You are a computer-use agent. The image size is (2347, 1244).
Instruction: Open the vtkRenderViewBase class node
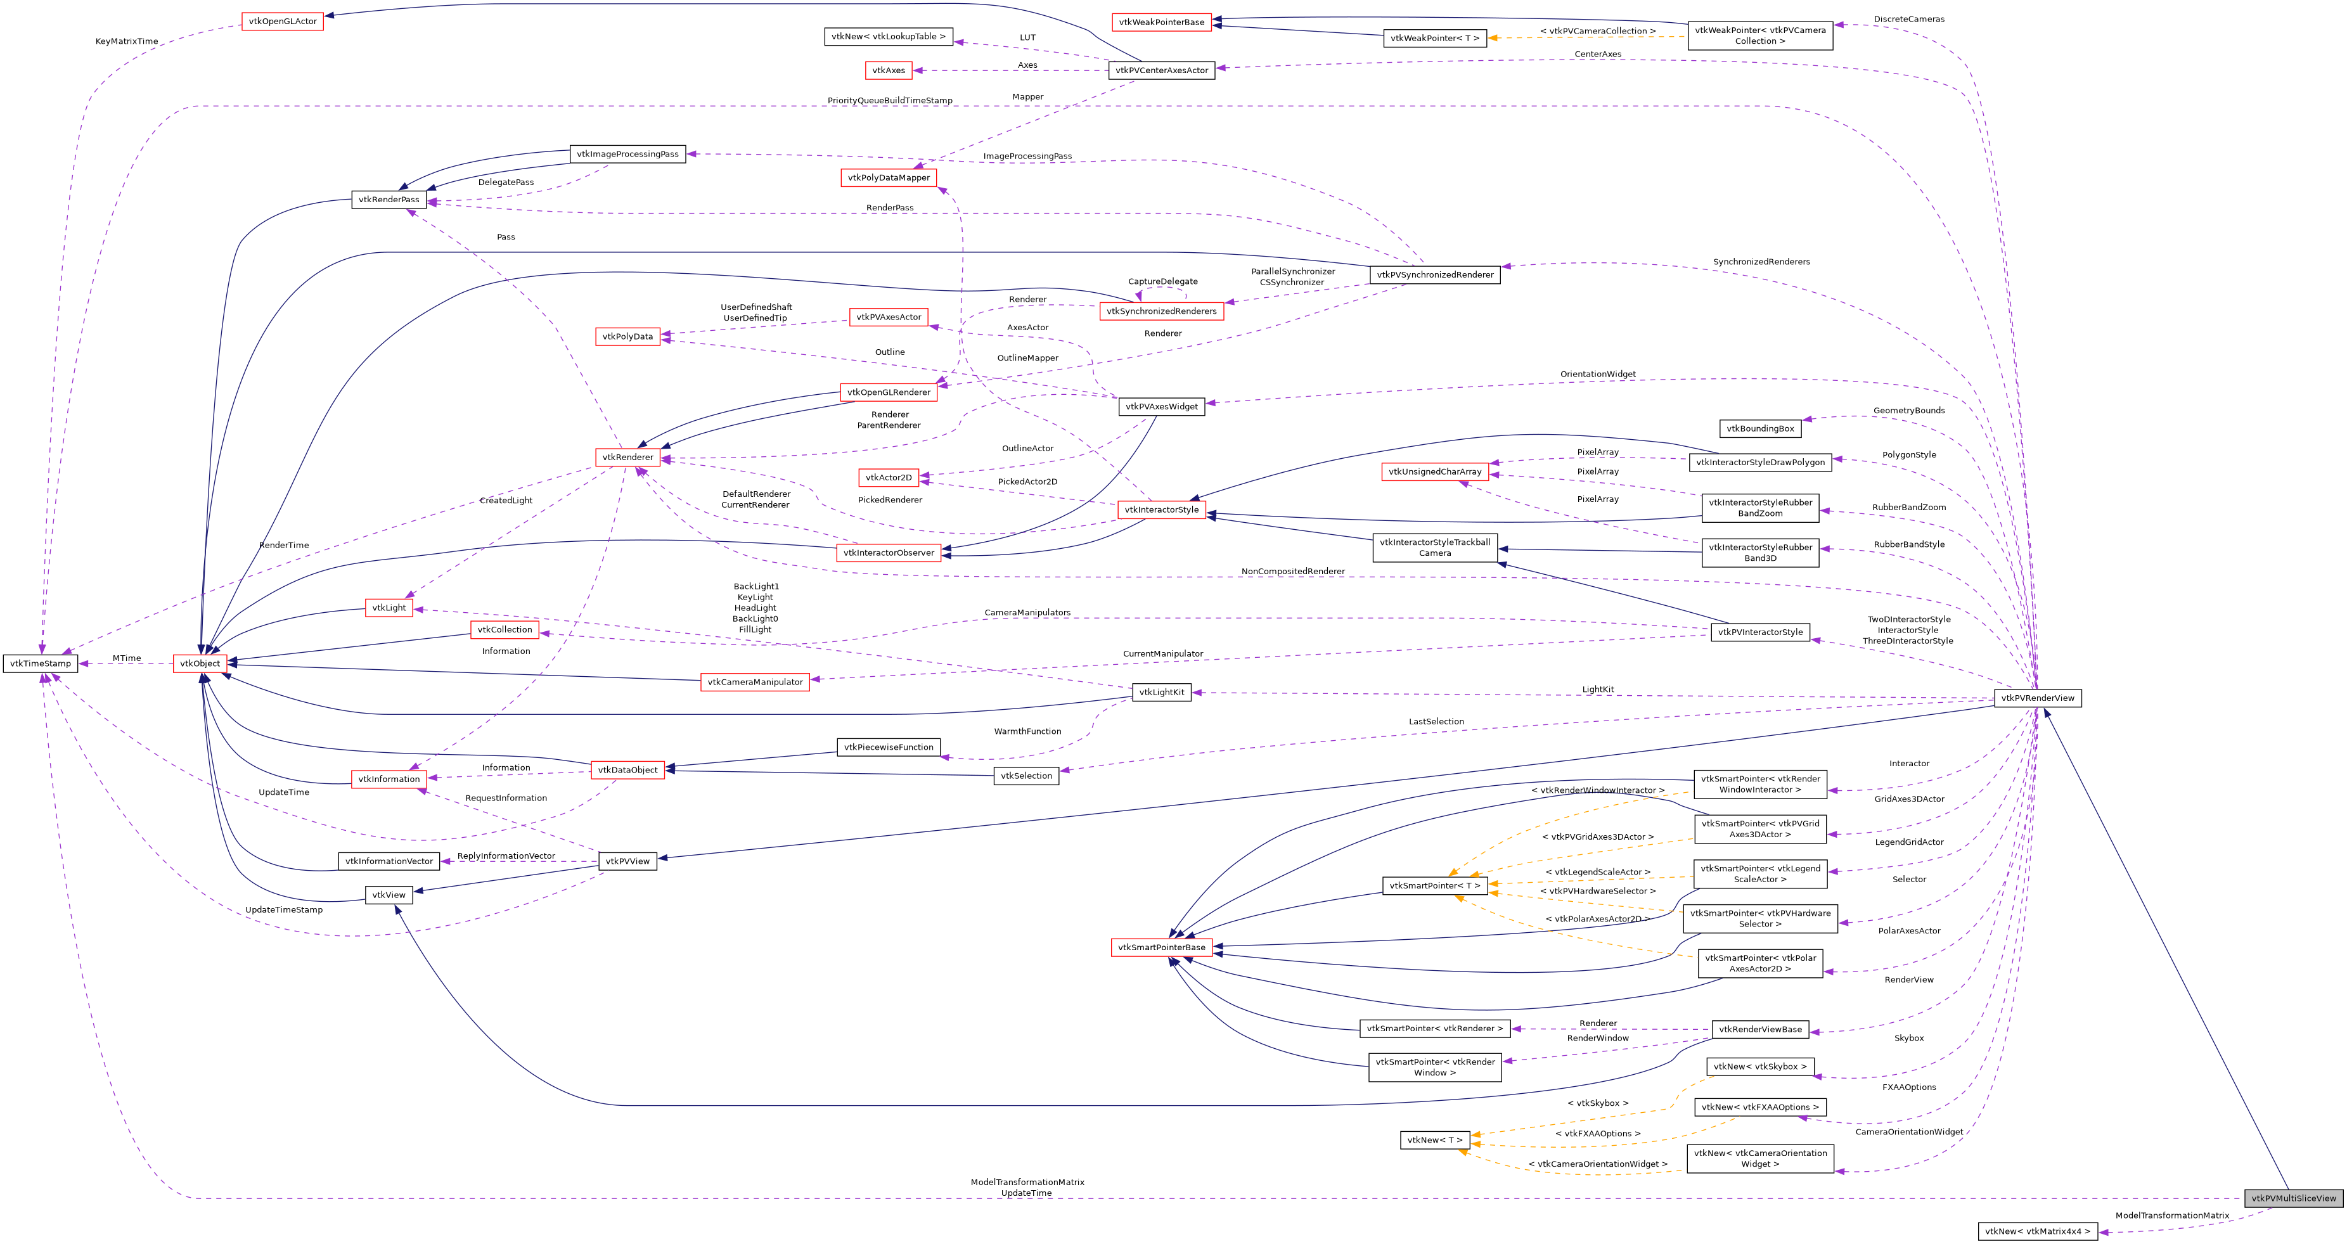[x=1760, y=1029]
